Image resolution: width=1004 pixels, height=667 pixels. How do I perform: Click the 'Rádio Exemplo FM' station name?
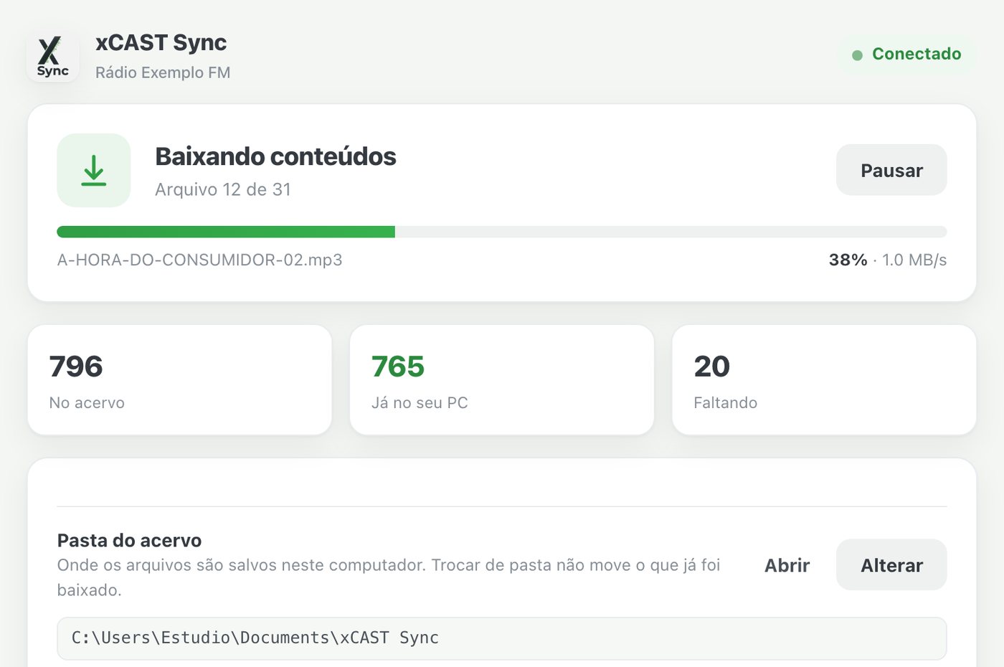[x=163, y=72]
